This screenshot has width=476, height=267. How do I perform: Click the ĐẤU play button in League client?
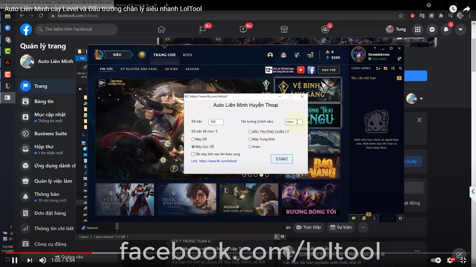click(118, 55)
